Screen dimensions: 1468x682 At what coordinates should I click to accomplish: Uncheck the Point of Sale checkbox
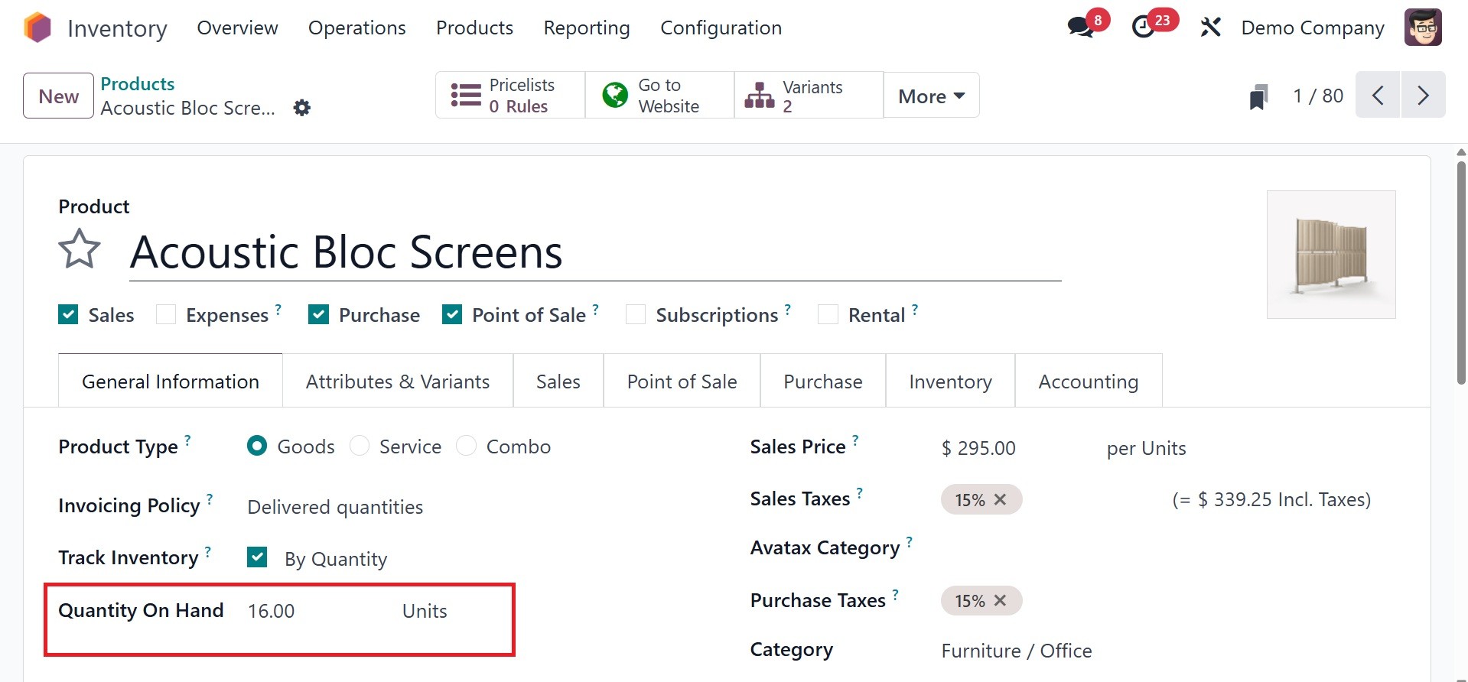pyautogui.click(x=452, y=315)
